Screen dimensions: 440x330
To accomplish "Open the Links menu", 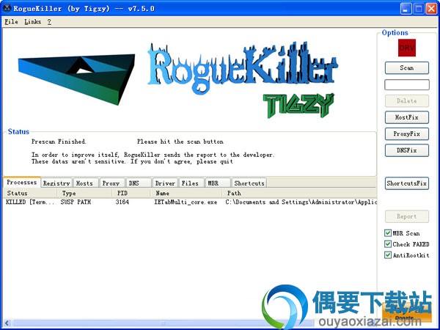I will pos(32,21).
